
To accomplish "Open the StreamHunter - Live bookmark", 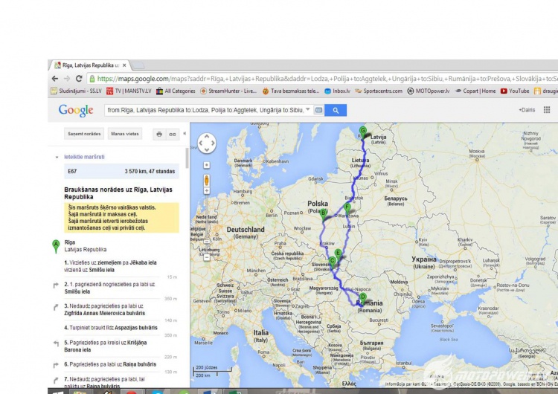I will (228, 91).
